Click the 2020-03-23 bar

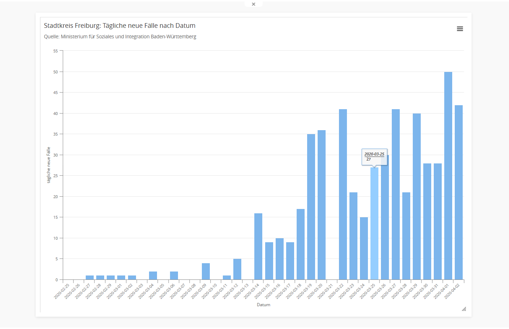click(353, 236)
